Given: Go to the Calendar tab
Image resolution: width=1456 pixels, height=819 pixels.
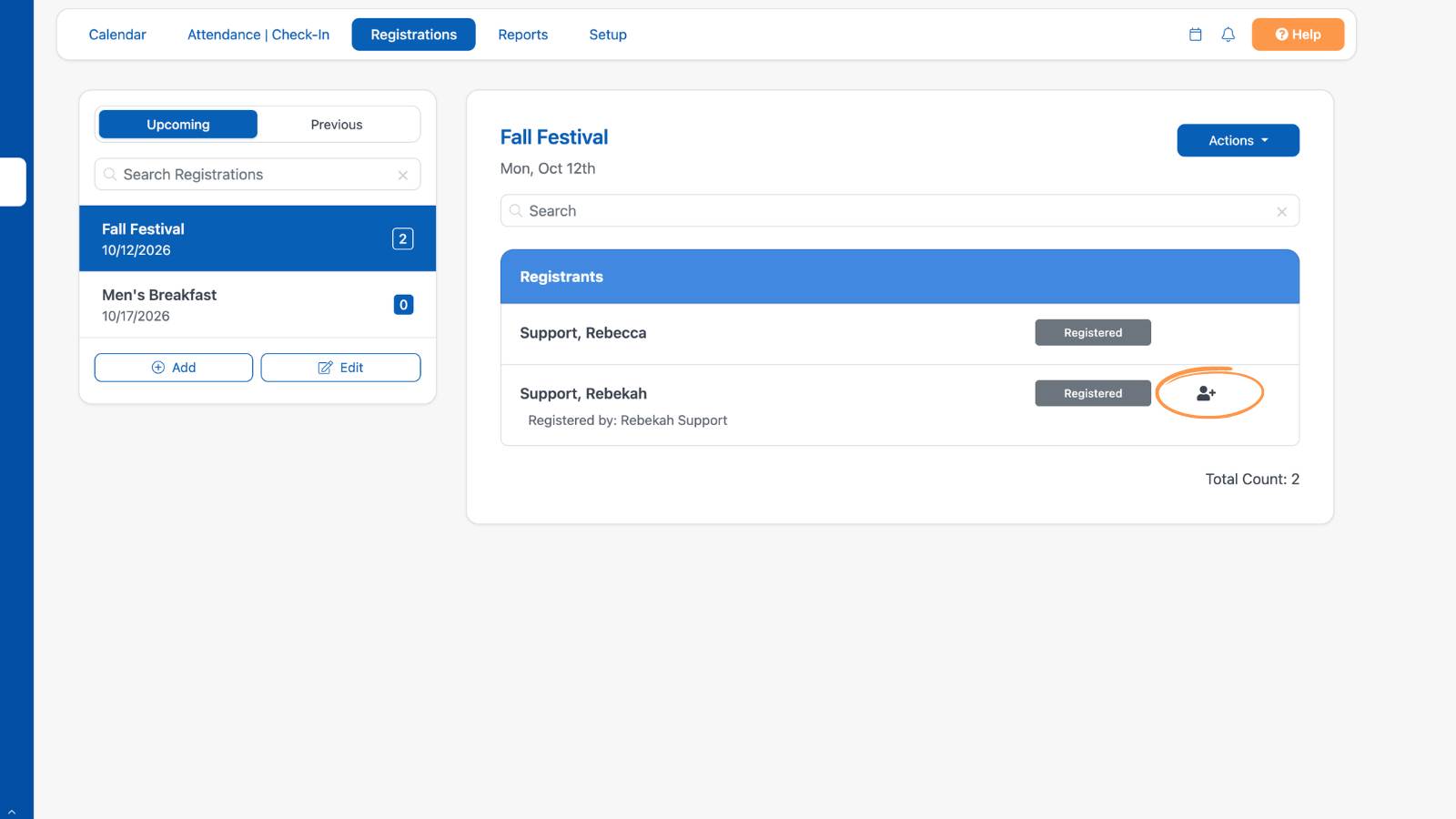Looking at the screenshot, I should pos(117,35).
